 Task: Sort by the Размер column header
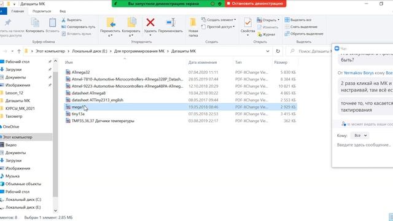click(x=281, y=63)
